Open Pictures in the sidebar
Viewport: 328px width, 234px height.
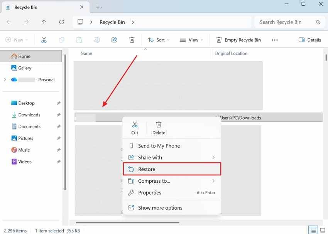point(25,138)
